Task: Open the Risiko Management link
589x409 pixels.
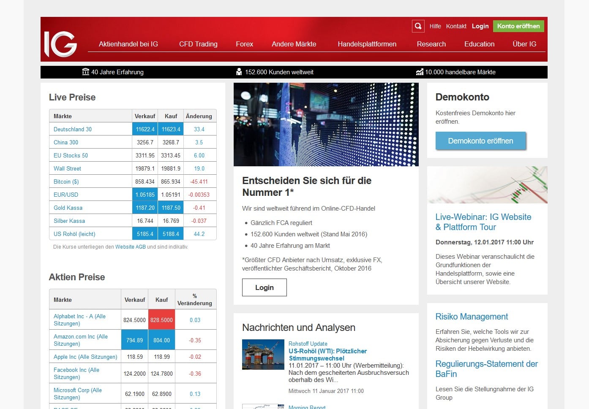Action: (x=472, y=317)
